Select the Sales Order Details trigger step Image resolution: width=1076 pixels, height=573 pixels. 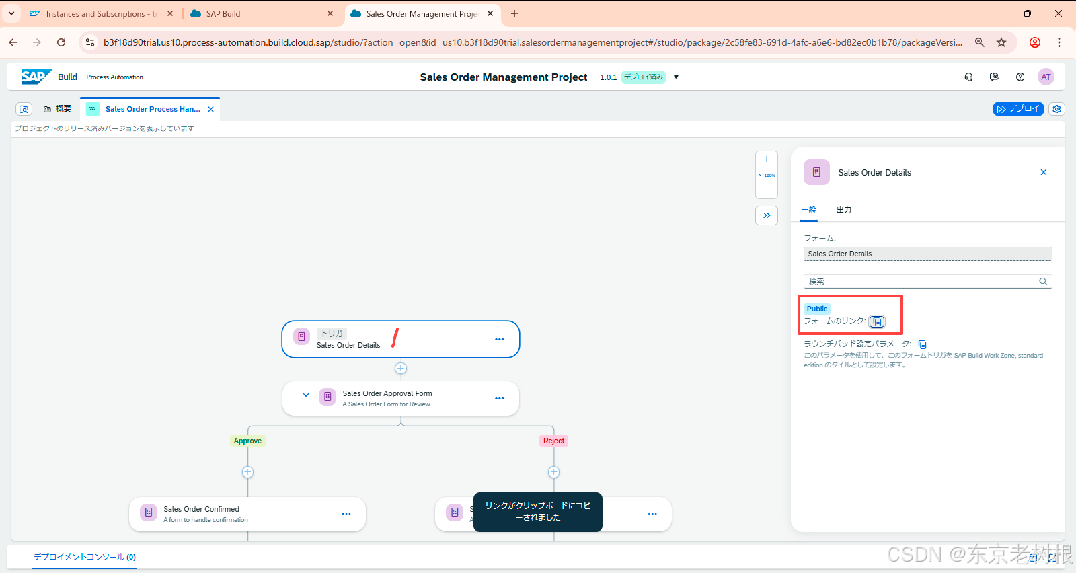coord(401,339)
